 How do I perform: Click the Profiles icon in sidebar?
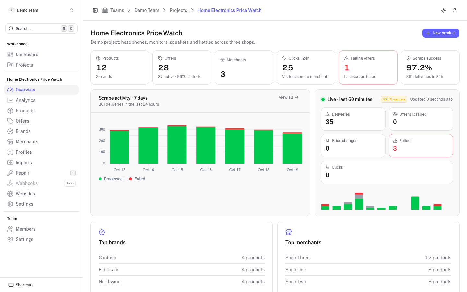pos(10,152)
